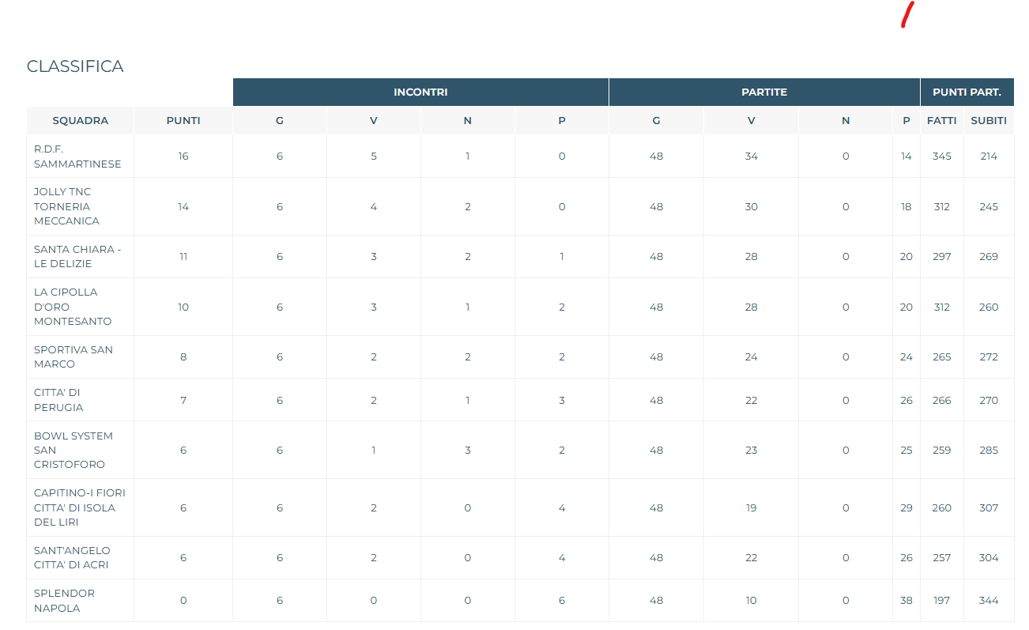The width and height of the screenshot is (1029, 630).
Task: Click points value 7 for Citta' di Perugia
Action: (x=183, y=401)
